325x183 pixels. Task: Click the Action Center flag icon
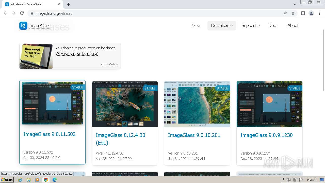pyautogui.click(x=301, y=180)
